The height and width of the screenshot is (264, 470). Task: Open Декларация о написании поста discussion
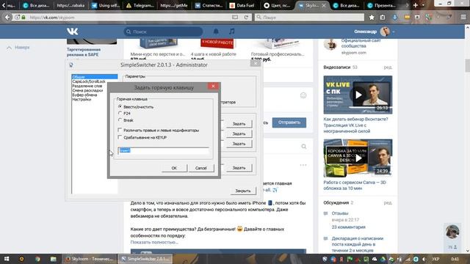point(358,244)
